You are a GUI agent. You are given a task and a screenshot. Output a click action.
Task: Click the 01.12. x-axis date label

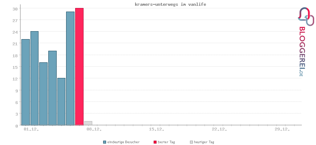(x=31, y=129)
